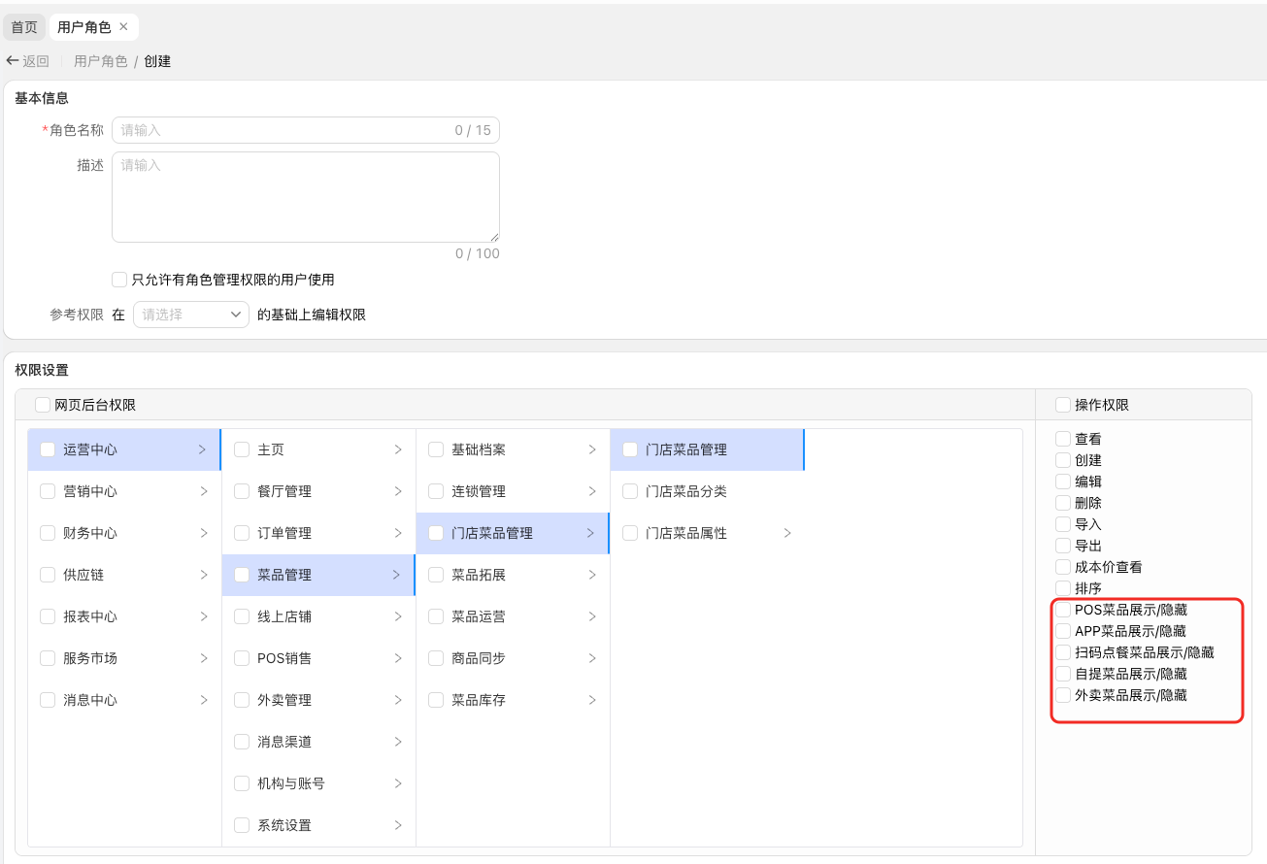Expand 报表中心 with its arrow
Screen dimensions: 1267x864
(x=203, y=616)
